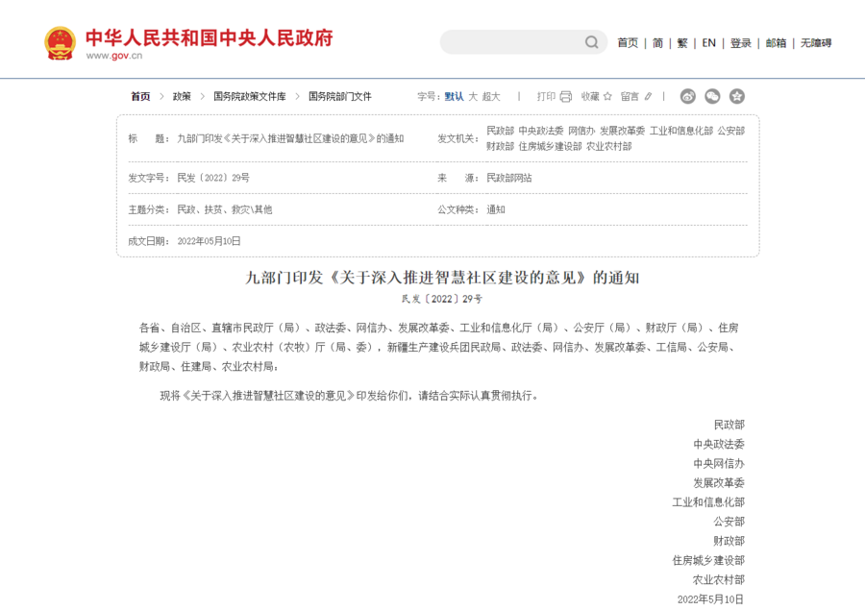Switch font size to 超大
Screen dimensions: 865x610
coord(490,96)
